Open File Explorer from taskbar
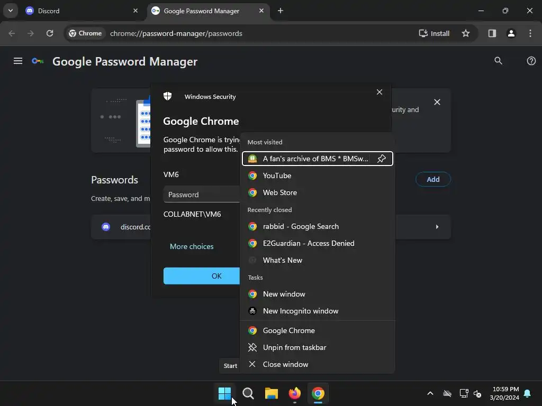Screen dimensions: 542x406 (272, 393)
